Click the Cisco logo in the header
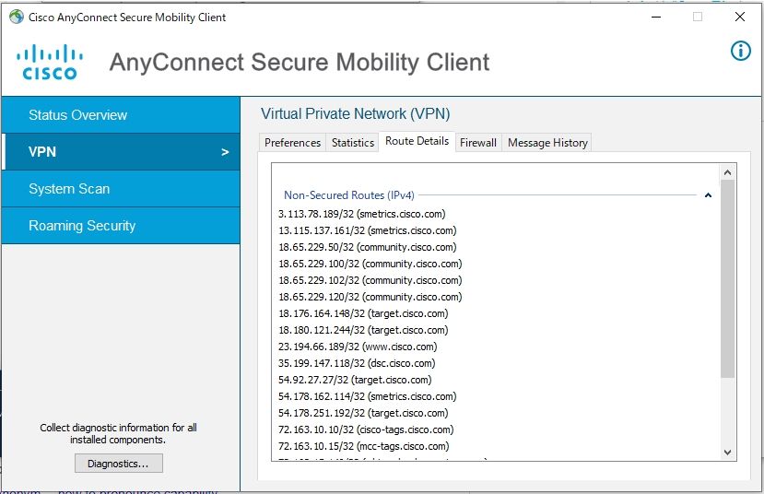The height and width of the screenshot is (494, 764). (x=50, y=62)
